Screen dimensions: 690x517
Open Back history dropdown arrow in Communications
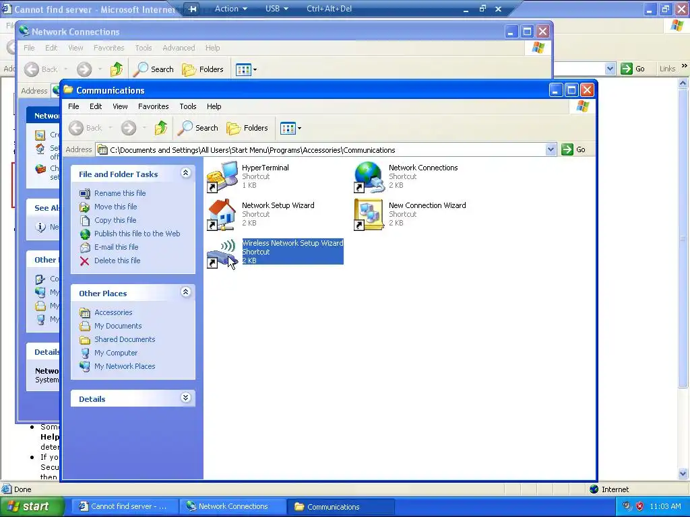click(x=111, y=128)
